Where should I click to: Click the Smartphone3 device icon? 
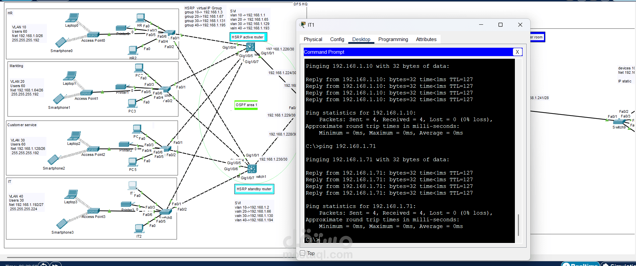click(62, 224)
